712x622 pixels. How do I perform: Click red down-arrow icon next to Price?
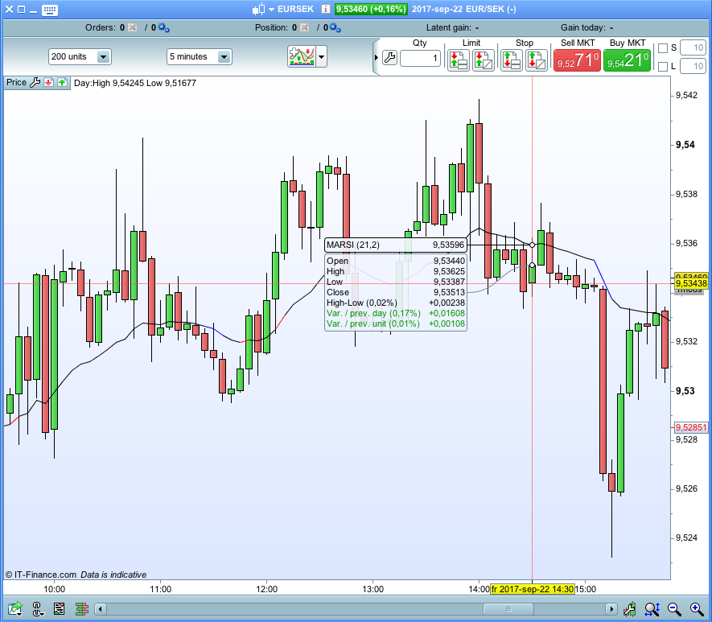(48, 83)
